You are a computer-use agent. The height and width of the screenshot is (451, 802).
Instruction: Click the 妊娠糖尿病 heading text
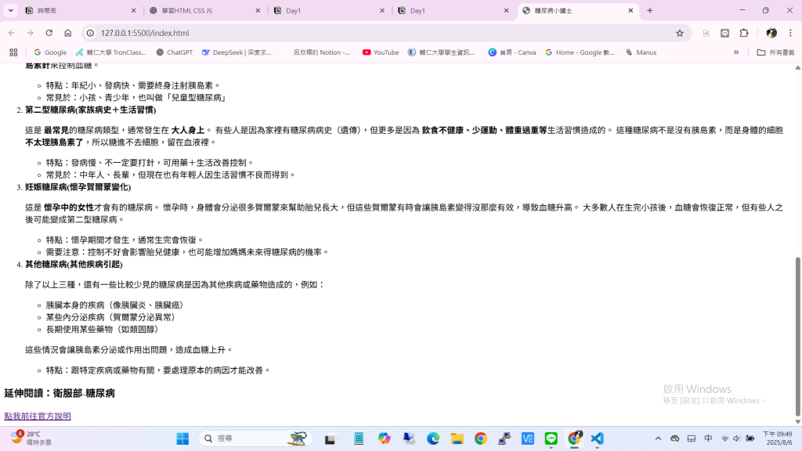coord(78,187)
